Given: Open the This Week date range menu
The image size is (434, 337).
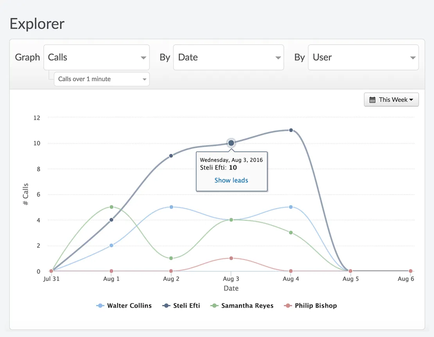Looking at the screenshot, I should click(391, 99).
